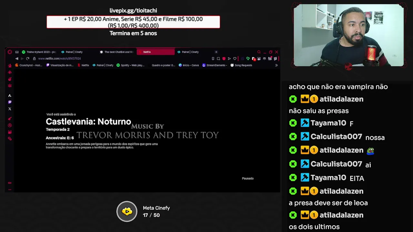The height and width of the screenshot is (232, 413).
Task: Click the Temporada 2 text
Action: point(58,130)
